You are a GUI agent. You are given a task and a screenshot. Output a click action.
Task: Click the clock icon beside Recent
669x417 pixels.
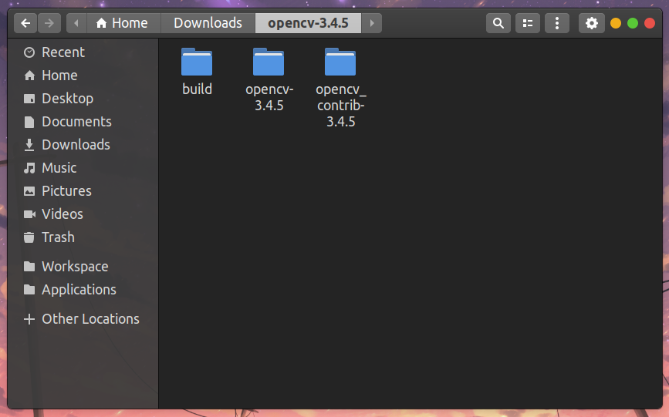tap(29, 52)
